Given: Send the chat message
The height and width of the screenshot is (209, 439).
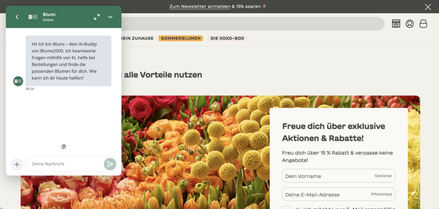Looking at the screenshot, I should pos(110,164).
